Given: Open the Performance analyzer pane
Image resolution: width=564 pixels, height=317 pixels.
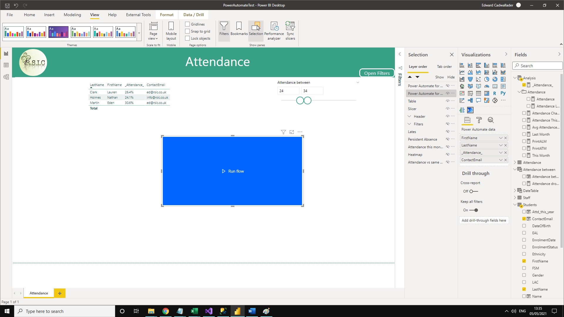Looking at the screenshot, I should coord(274,31).
